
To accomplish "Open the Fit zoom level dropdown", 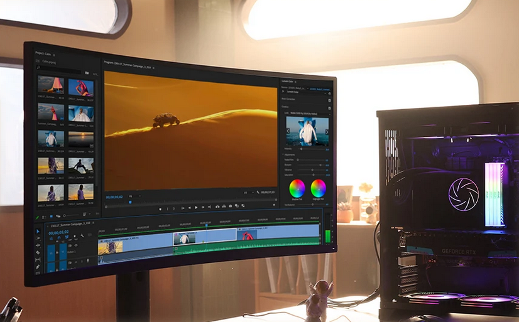I will click(136, 196).
